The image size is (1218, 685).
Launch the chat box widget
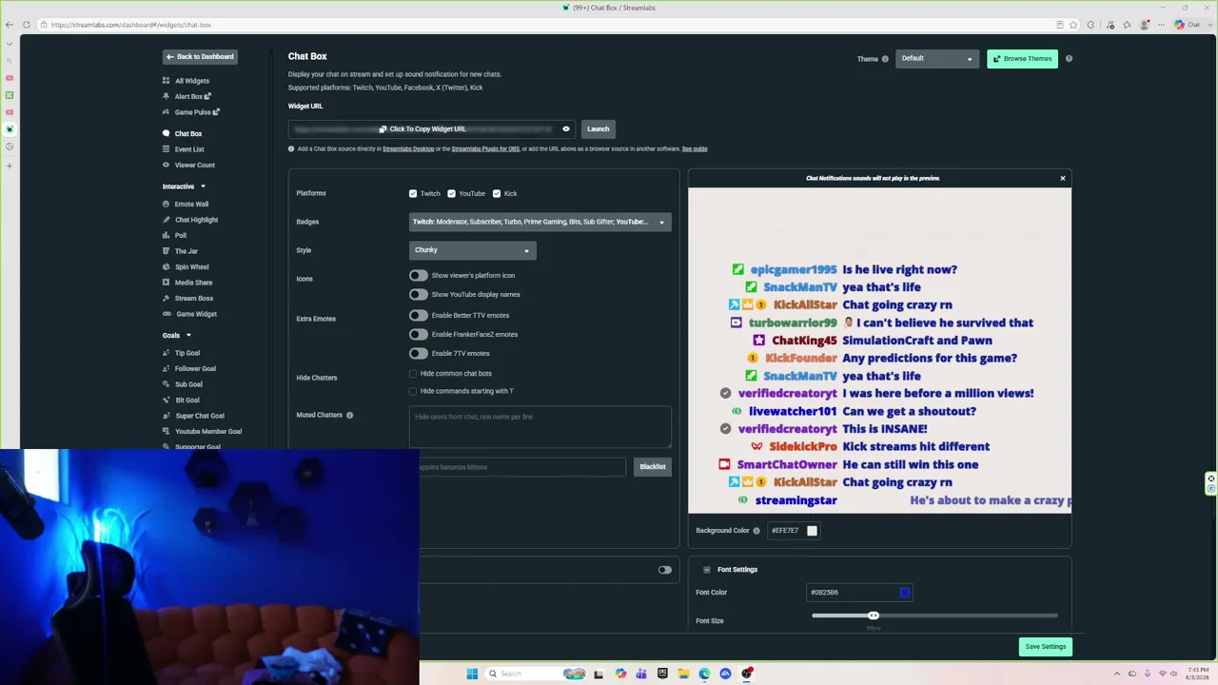click(x=599, y=129)
